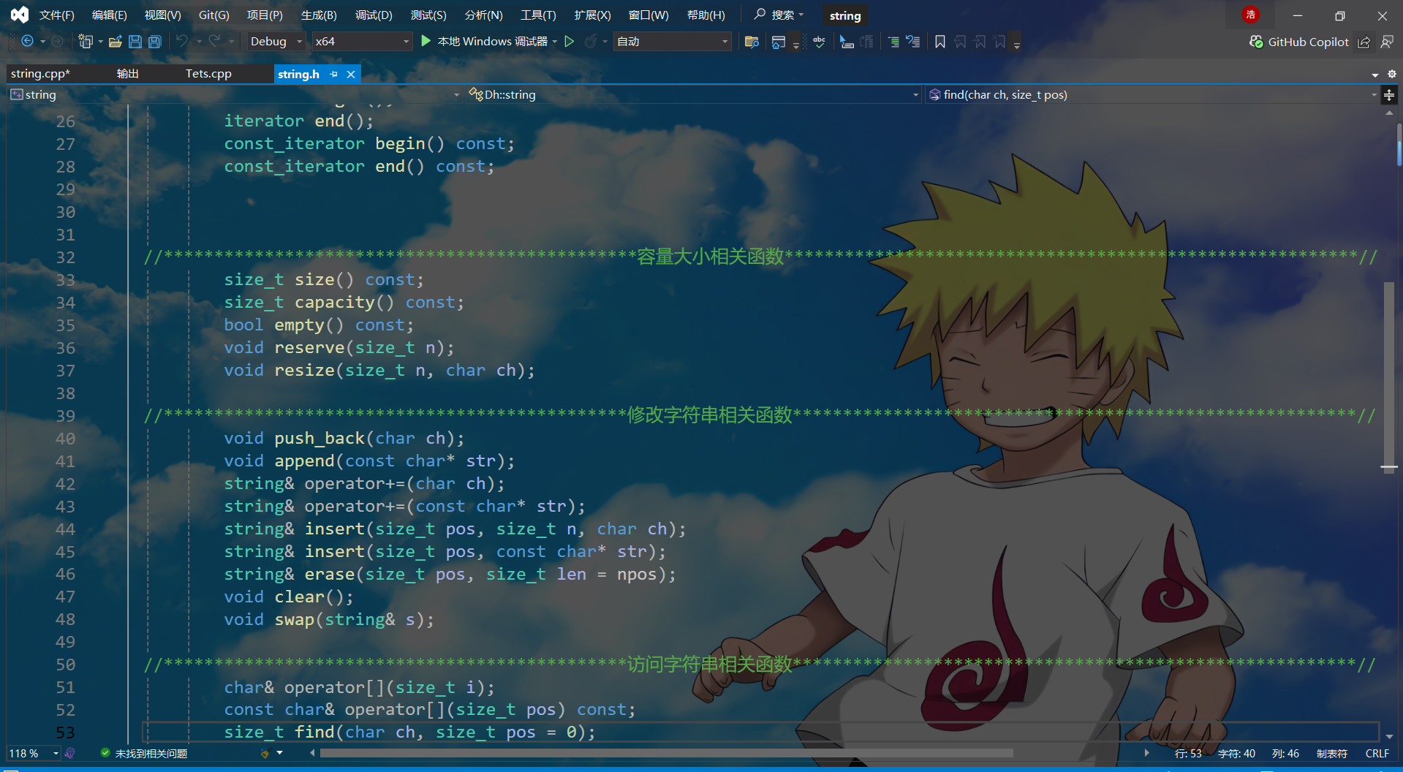Viewport: 1403px width, 772px height.
Task: Open the 自动 dropdown in toolbar
Action: pyautogui.click(x=673, y=42)
